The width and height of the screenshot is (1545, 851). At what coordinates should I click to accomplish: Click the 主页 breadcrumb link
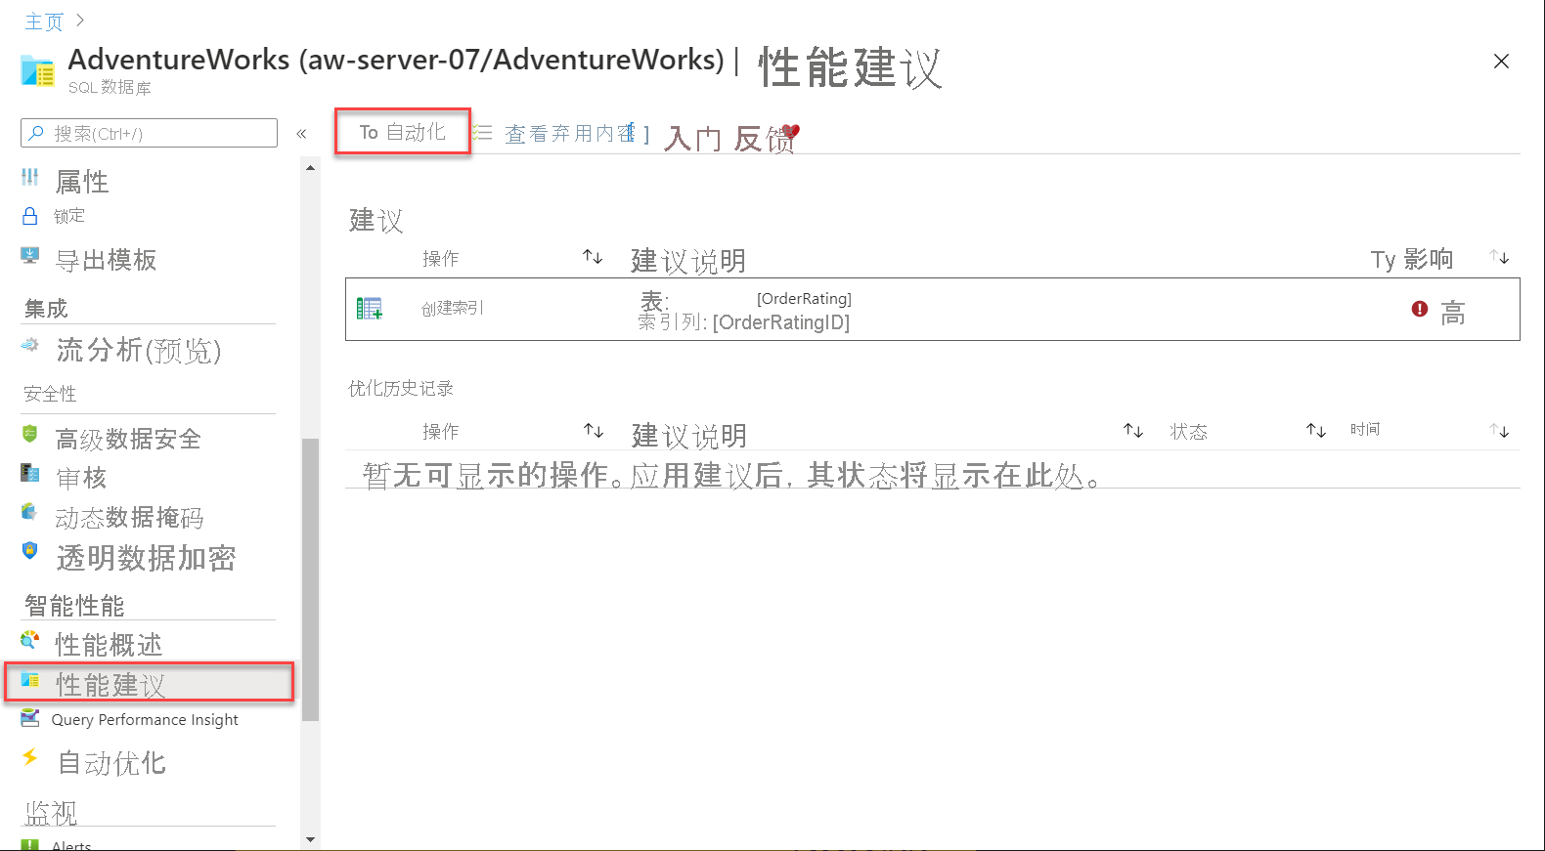coord(44,21)
